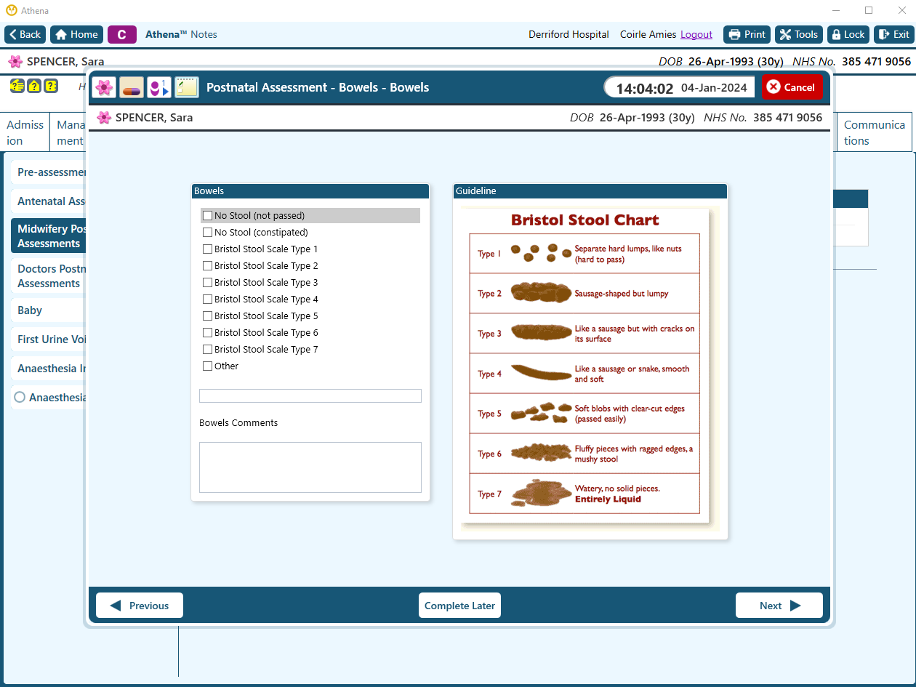This screenshot has width=916, height=687.
Task: Select Pre-assessment in sidebar
Action: pyautogui.click(x=49, y=172)
